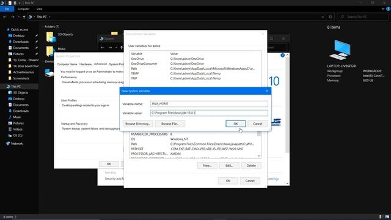Select PATHEXT system variable row
The height and width of the screenshot is (220, 391).
click(x=193, y=149)
